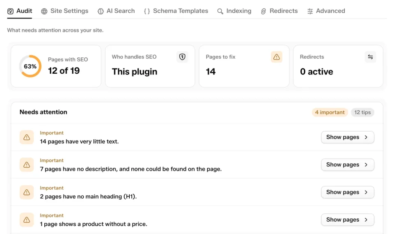This screenshot has height=234, width=394.
Task: Click the Audit tab icon
Action: tap(10, 11)
